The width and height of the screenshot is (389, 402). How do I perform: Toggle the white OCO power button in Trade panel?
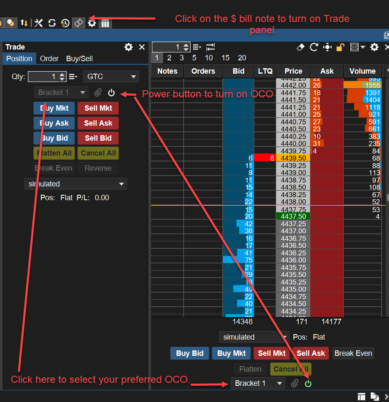click(111, 92)
